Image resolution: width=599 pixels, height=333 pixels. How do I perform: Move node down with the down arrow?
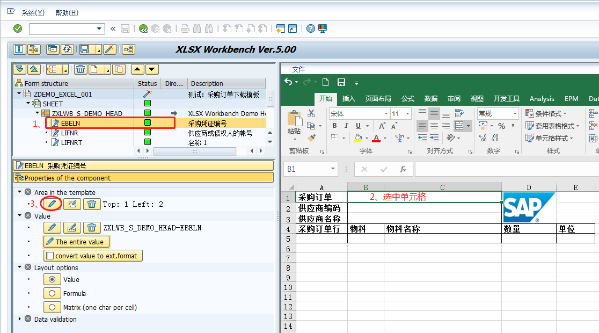pos(152,69)
